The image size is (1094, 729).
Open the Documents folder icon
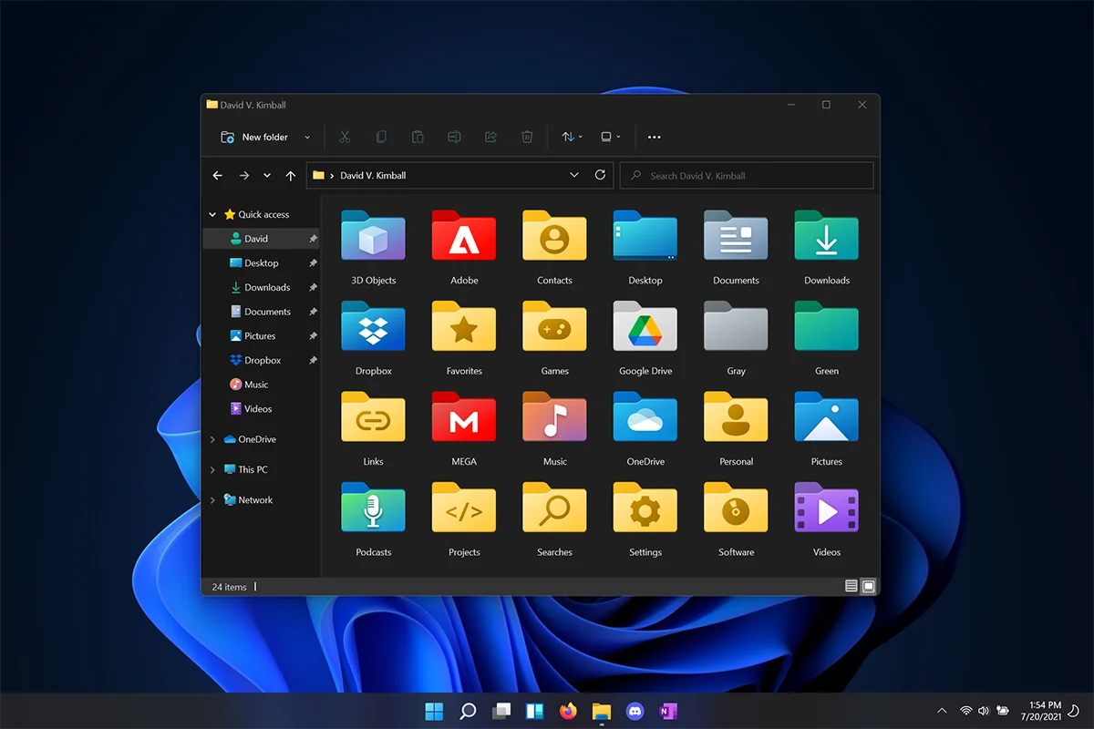point(736,237)
